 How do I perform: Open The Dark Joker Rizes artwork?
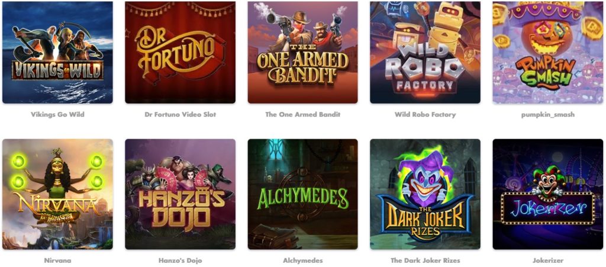425,194
